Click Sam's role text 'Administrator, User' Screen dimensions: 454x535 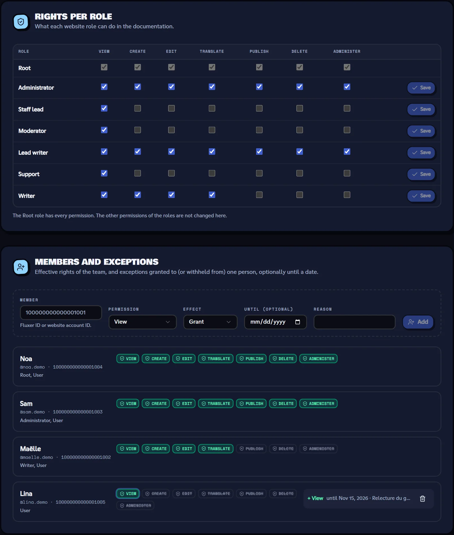click(x=41, y=420)
